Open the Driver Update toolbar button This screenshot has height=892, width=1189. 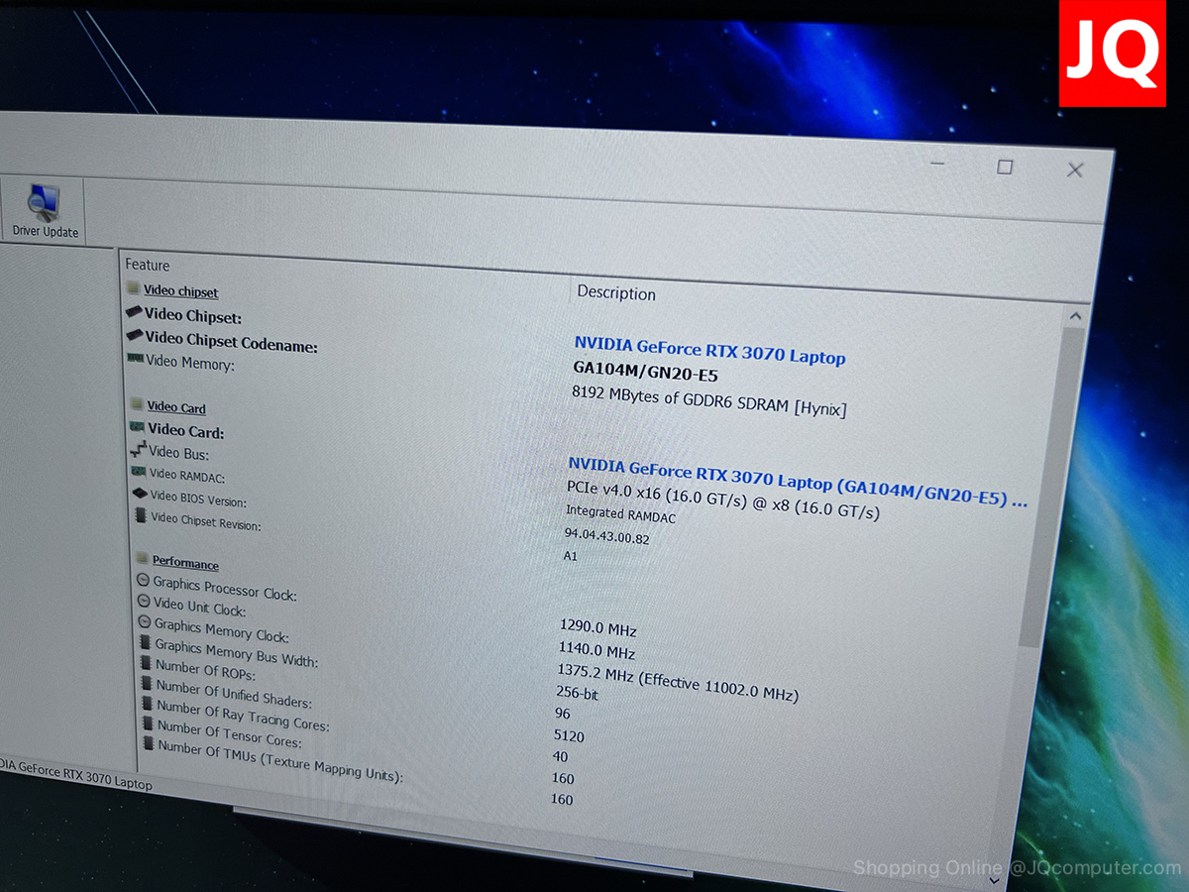(46, 211)
